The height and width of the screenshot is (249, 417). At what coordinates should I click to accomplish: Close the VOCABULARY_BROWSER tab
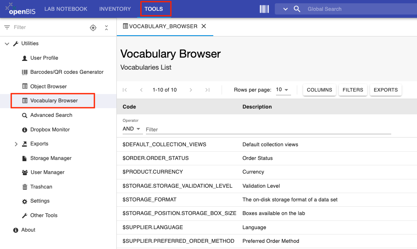tap(204, 26)
